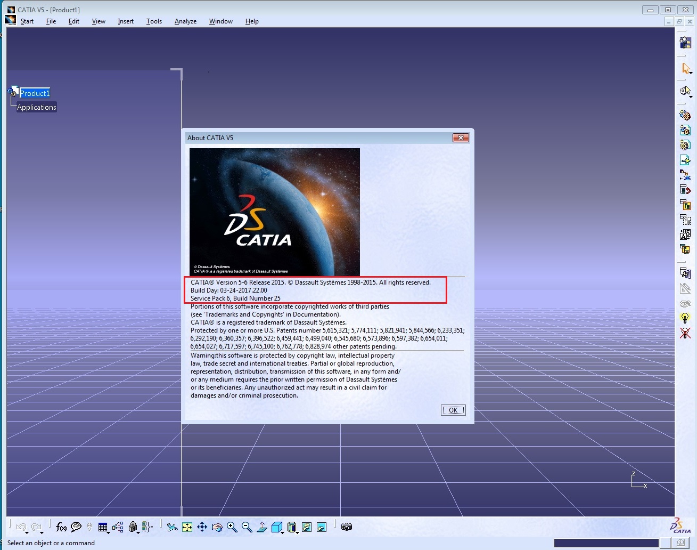Click the CATIA splash image in About dialog

pos(275,212)
